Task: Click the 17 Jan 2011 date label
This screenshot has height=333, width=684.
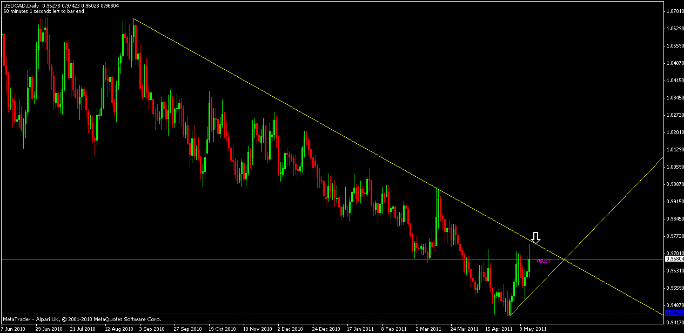Action: 360,329
